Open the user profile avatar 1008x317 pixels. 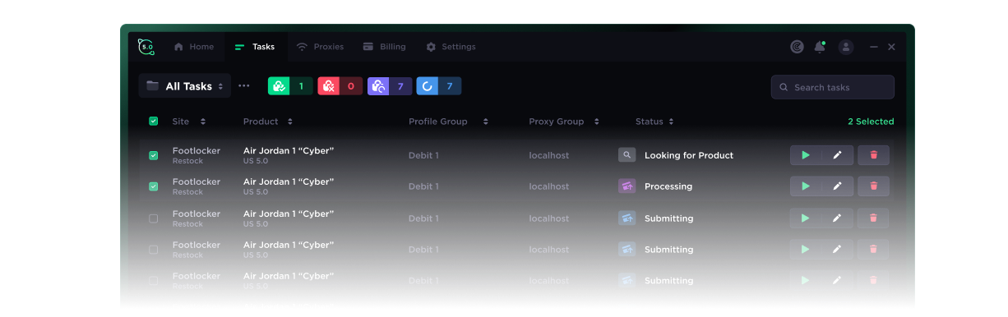pyautogui.click(x=845, y=47)
